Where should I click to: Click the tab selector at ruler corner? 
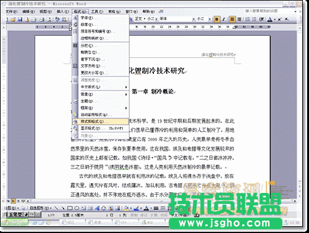pos(4,27)
